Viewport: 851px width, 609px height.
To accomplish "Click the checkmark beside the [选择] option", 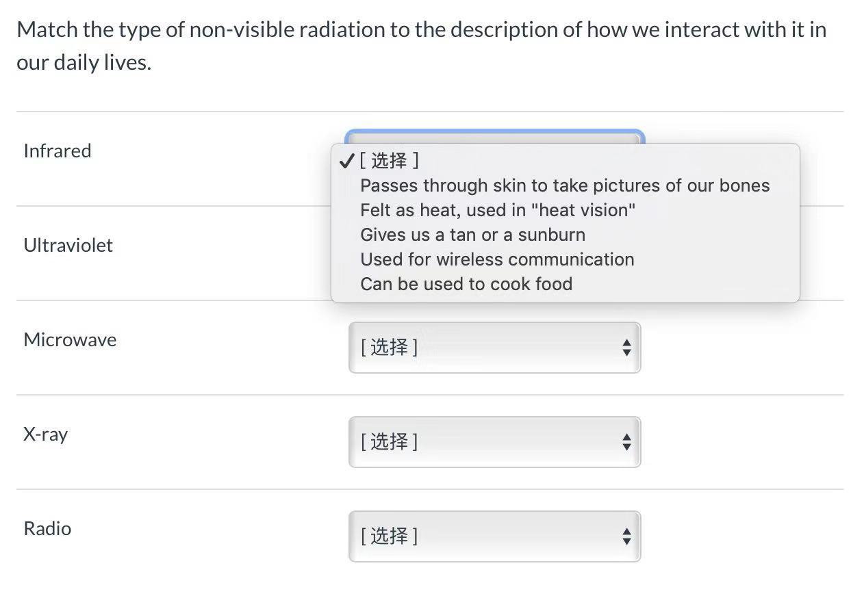I will [346, 161].
